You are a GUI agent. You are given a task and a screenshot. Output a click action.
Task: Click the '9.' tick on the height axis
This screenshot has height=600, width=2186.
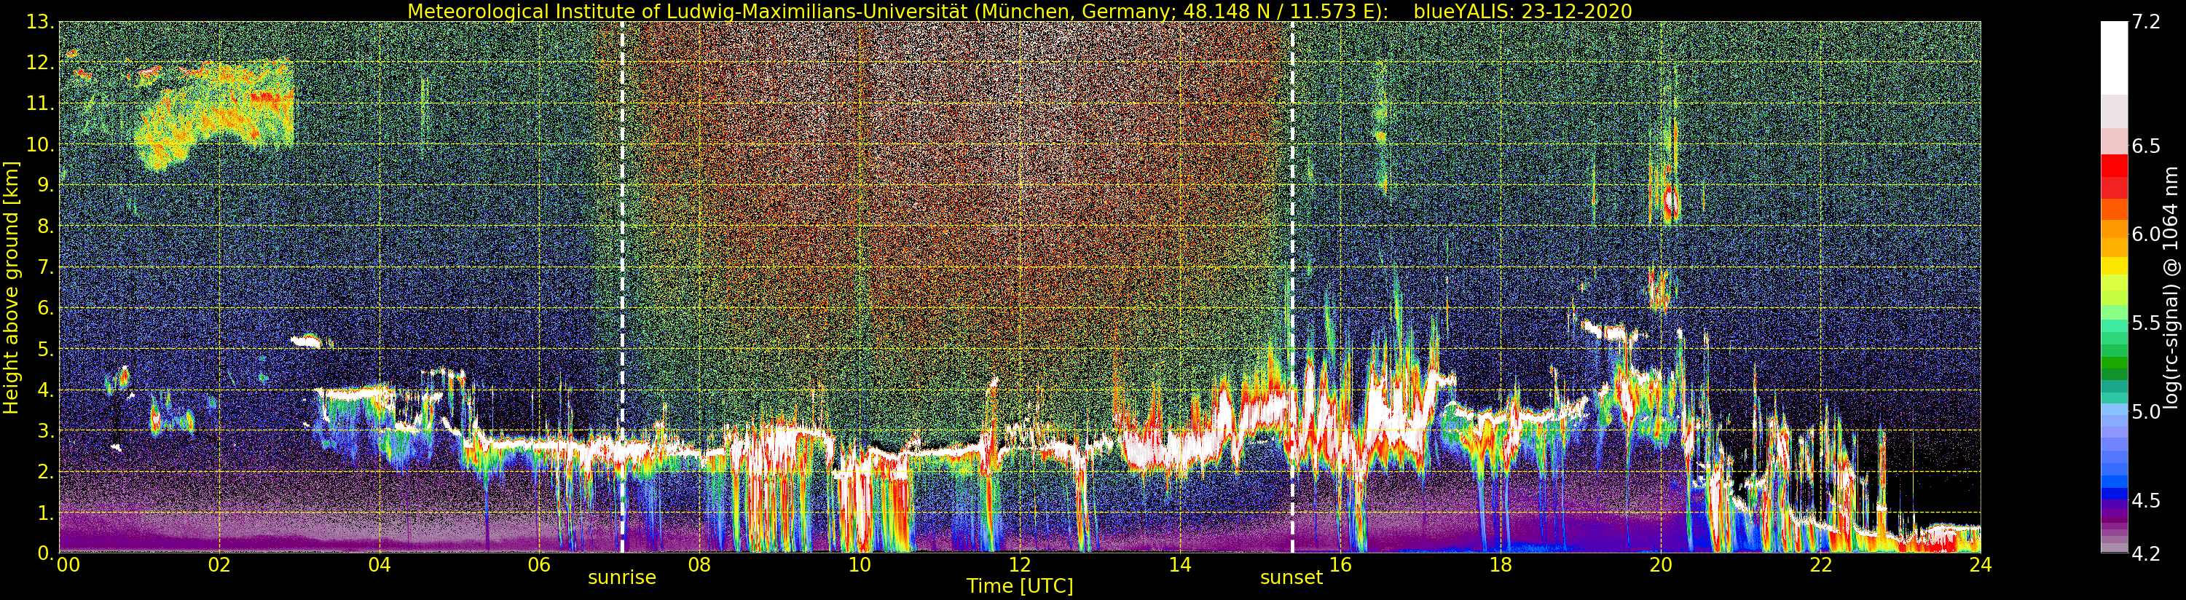tap(44, 186)
